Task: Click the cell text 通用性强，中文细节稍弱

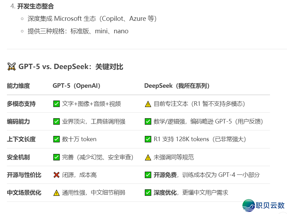Action: (x=94, y=192)
